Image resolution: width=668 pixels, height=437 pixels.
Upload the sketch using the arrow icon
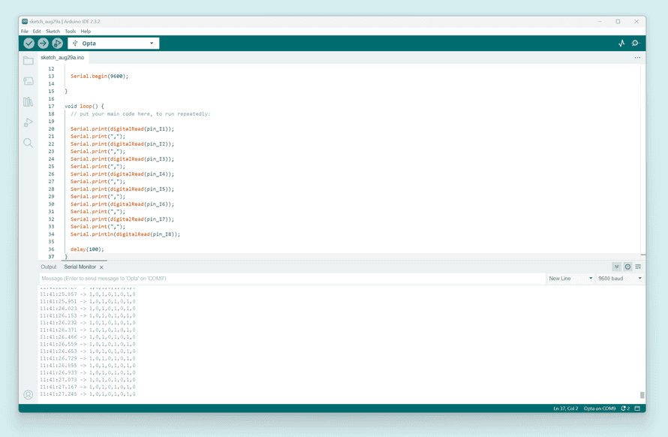click(x=43, y=44)
